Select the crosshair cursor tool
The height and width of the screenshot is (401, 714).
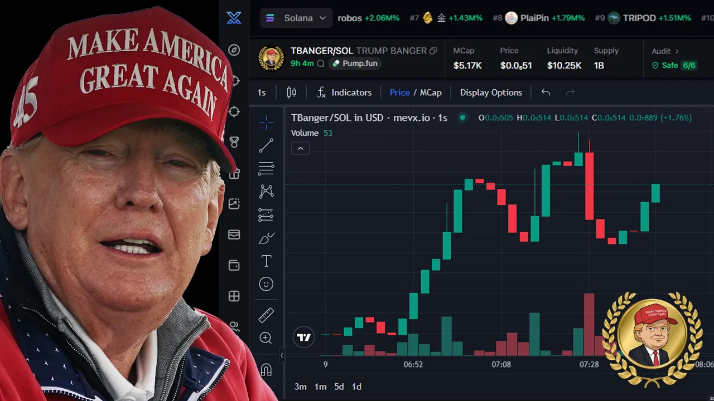pyautogui.click(x=266, y=122)
